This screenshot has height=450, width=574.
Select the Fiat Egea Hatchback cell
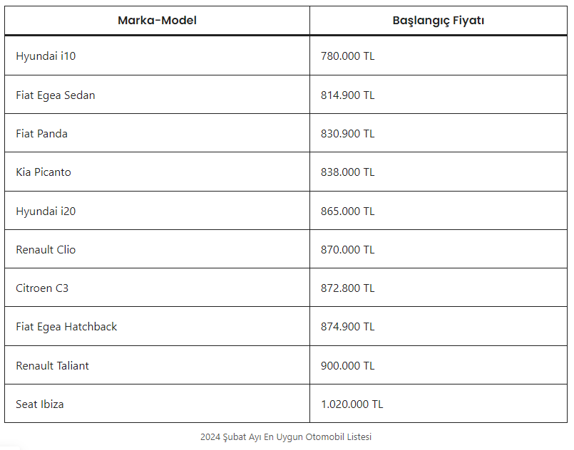[x=66, y=327]
